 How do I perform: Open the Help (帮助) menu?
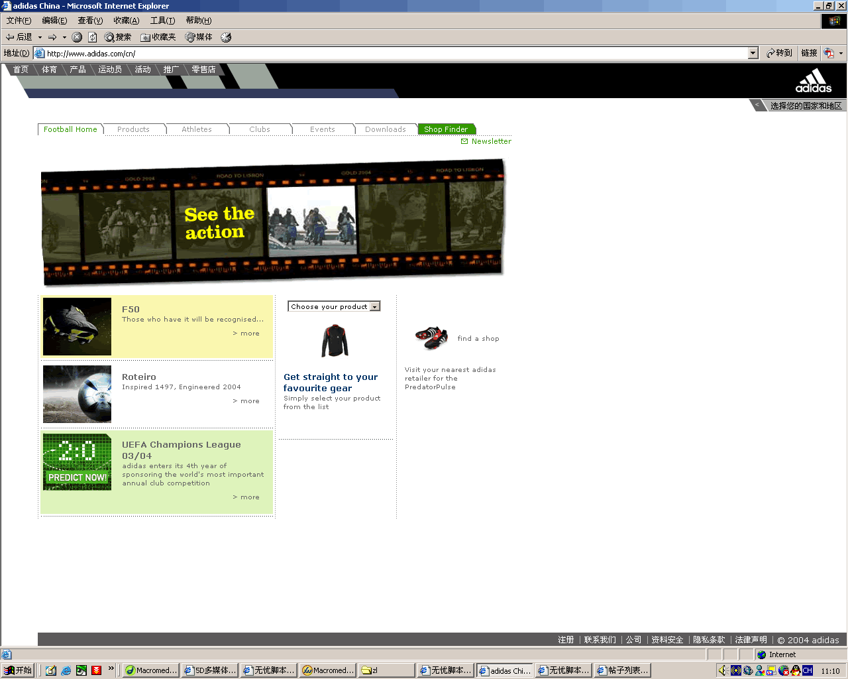tap(198, 21)
